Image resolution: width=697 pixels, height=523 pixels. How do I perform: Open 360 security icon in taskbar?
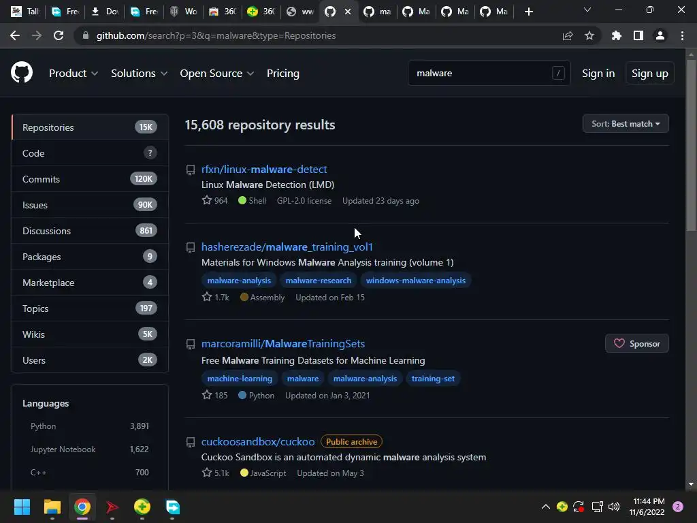point(142,507)
